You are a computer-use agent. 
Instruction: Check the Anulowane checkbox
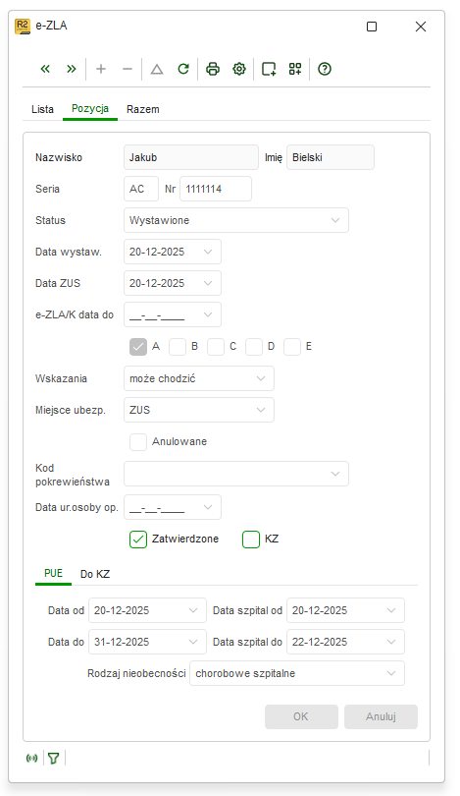138,441
